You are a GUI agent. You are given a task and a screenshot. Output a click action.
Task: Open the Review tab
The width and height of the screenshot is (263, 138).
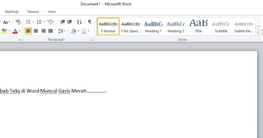click(33, 12)
